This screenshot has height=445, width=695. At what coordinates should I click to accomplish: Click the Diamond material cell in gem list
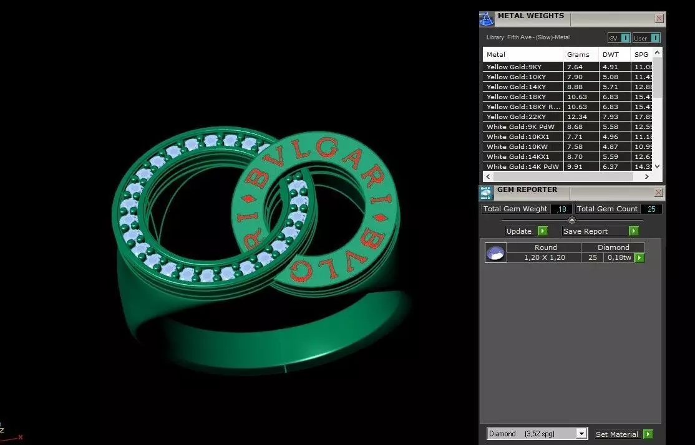pos(613,247)
